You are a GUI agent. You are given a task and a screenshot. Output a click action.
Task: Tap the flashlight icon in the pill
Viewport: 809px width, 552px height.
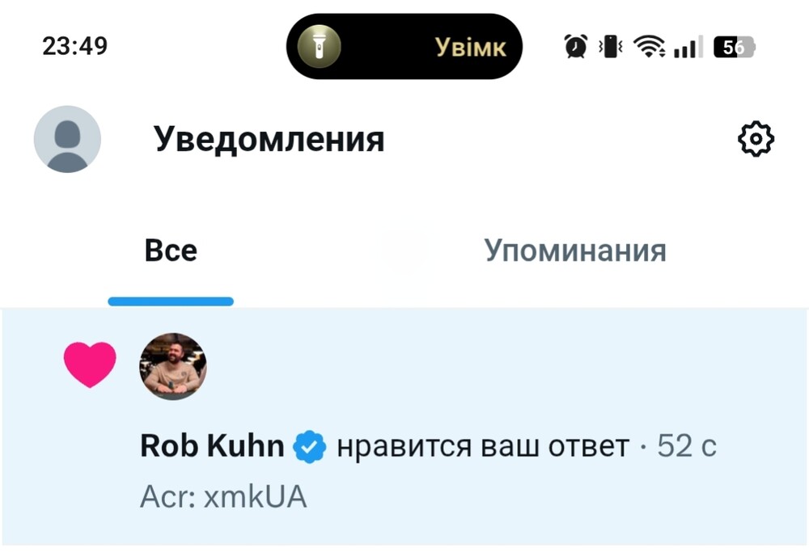318,47
